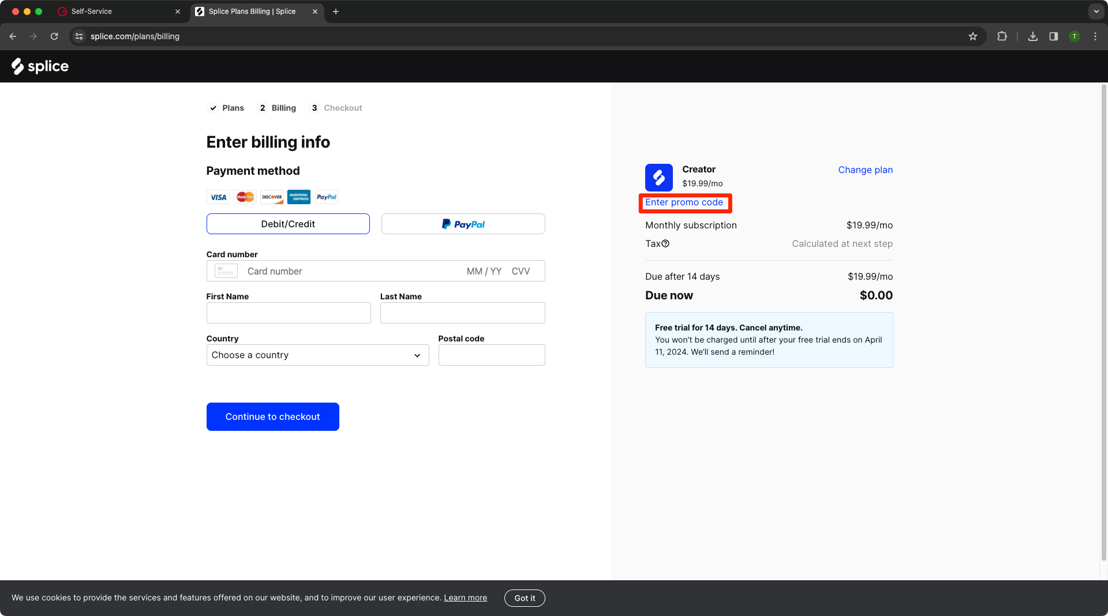Viewport: 1108px width, 616px height.
Task: Click the American Express icon
Action: pyautogui.click(x=299, y=197)
